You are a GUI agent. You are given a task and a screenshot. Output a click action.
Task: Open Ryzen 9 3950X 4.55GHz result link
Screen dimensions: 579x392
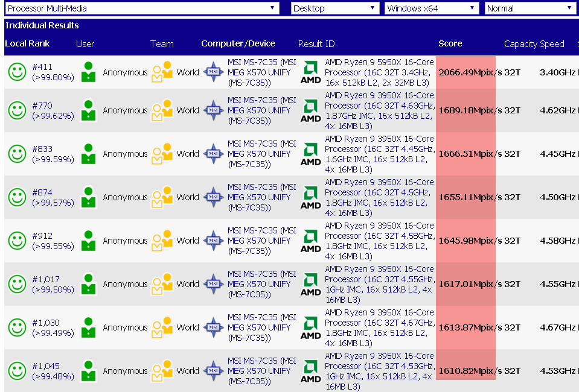click(380, 284)
